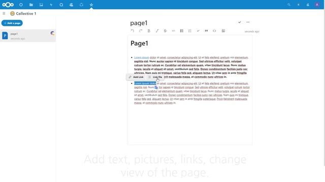Open the contacts menu in the header
This screenshot has height=182, width=325.
(x=308, y=5)
